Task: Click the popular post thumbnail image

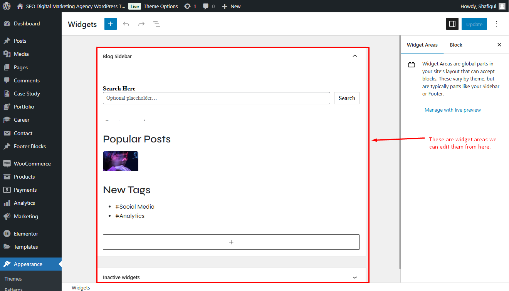Action: [121, 161]
